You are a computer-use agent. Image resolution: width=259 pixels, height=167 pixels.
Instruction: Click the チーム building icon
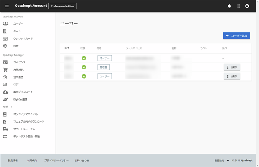click(x=5, y=31)
